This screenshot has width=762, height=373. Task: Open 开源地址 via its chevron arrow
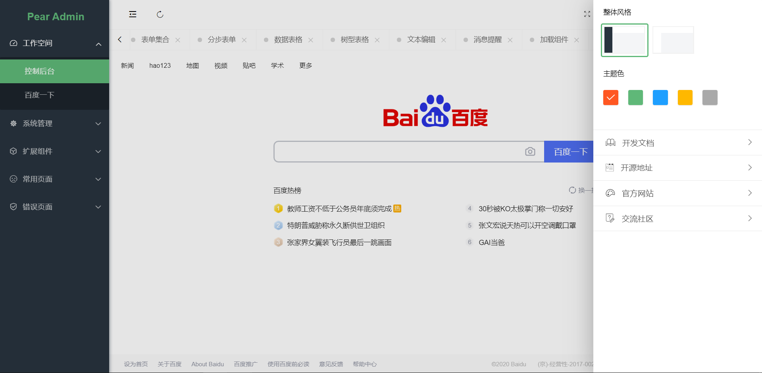pos(750,168)
